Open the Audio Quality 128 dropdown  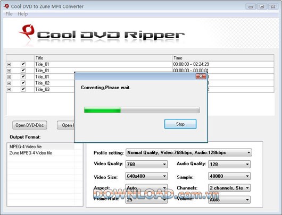(229, 164)
